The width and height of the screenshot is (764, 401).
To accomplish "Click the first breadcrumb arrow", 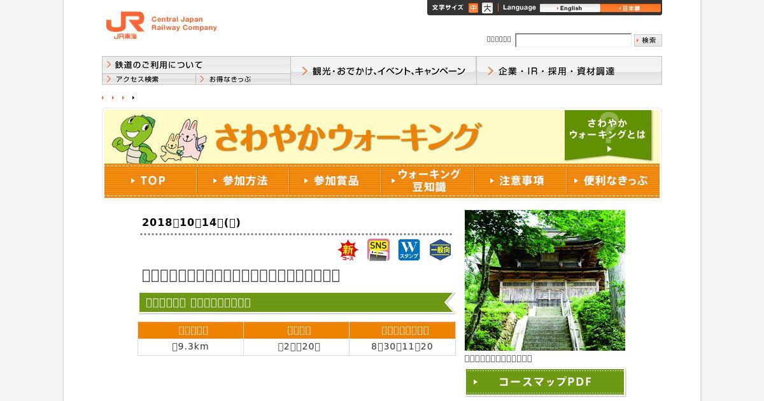I will [103, 97].
